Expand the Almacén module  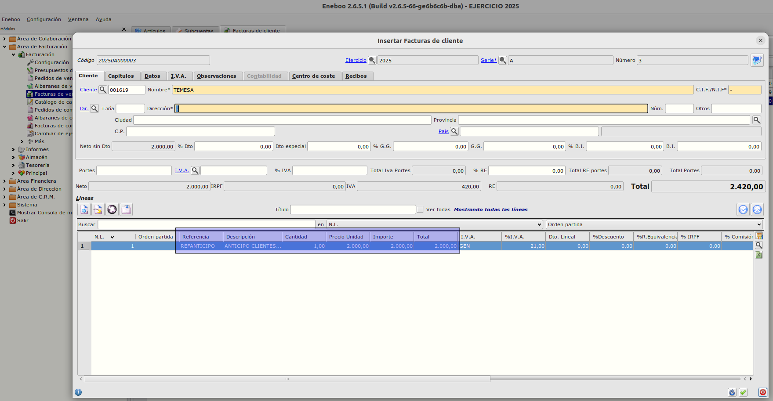pyautogui.click(x=13, y=157)
